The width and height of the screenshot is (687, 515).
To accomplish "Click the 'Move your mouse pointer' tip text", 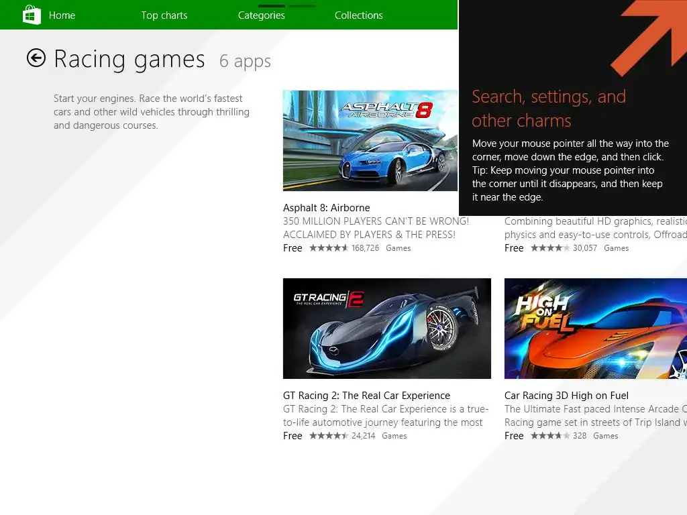I will pos(570,170).
